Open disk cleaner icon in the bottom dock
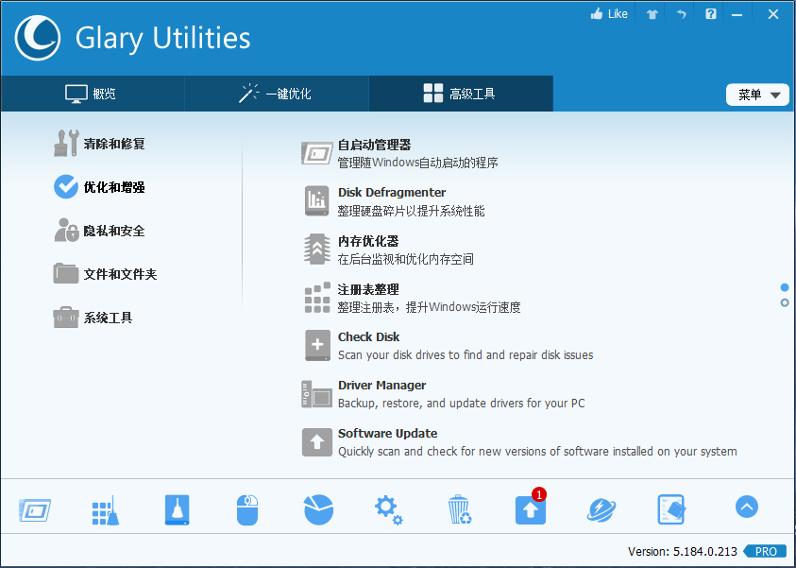 178,509
